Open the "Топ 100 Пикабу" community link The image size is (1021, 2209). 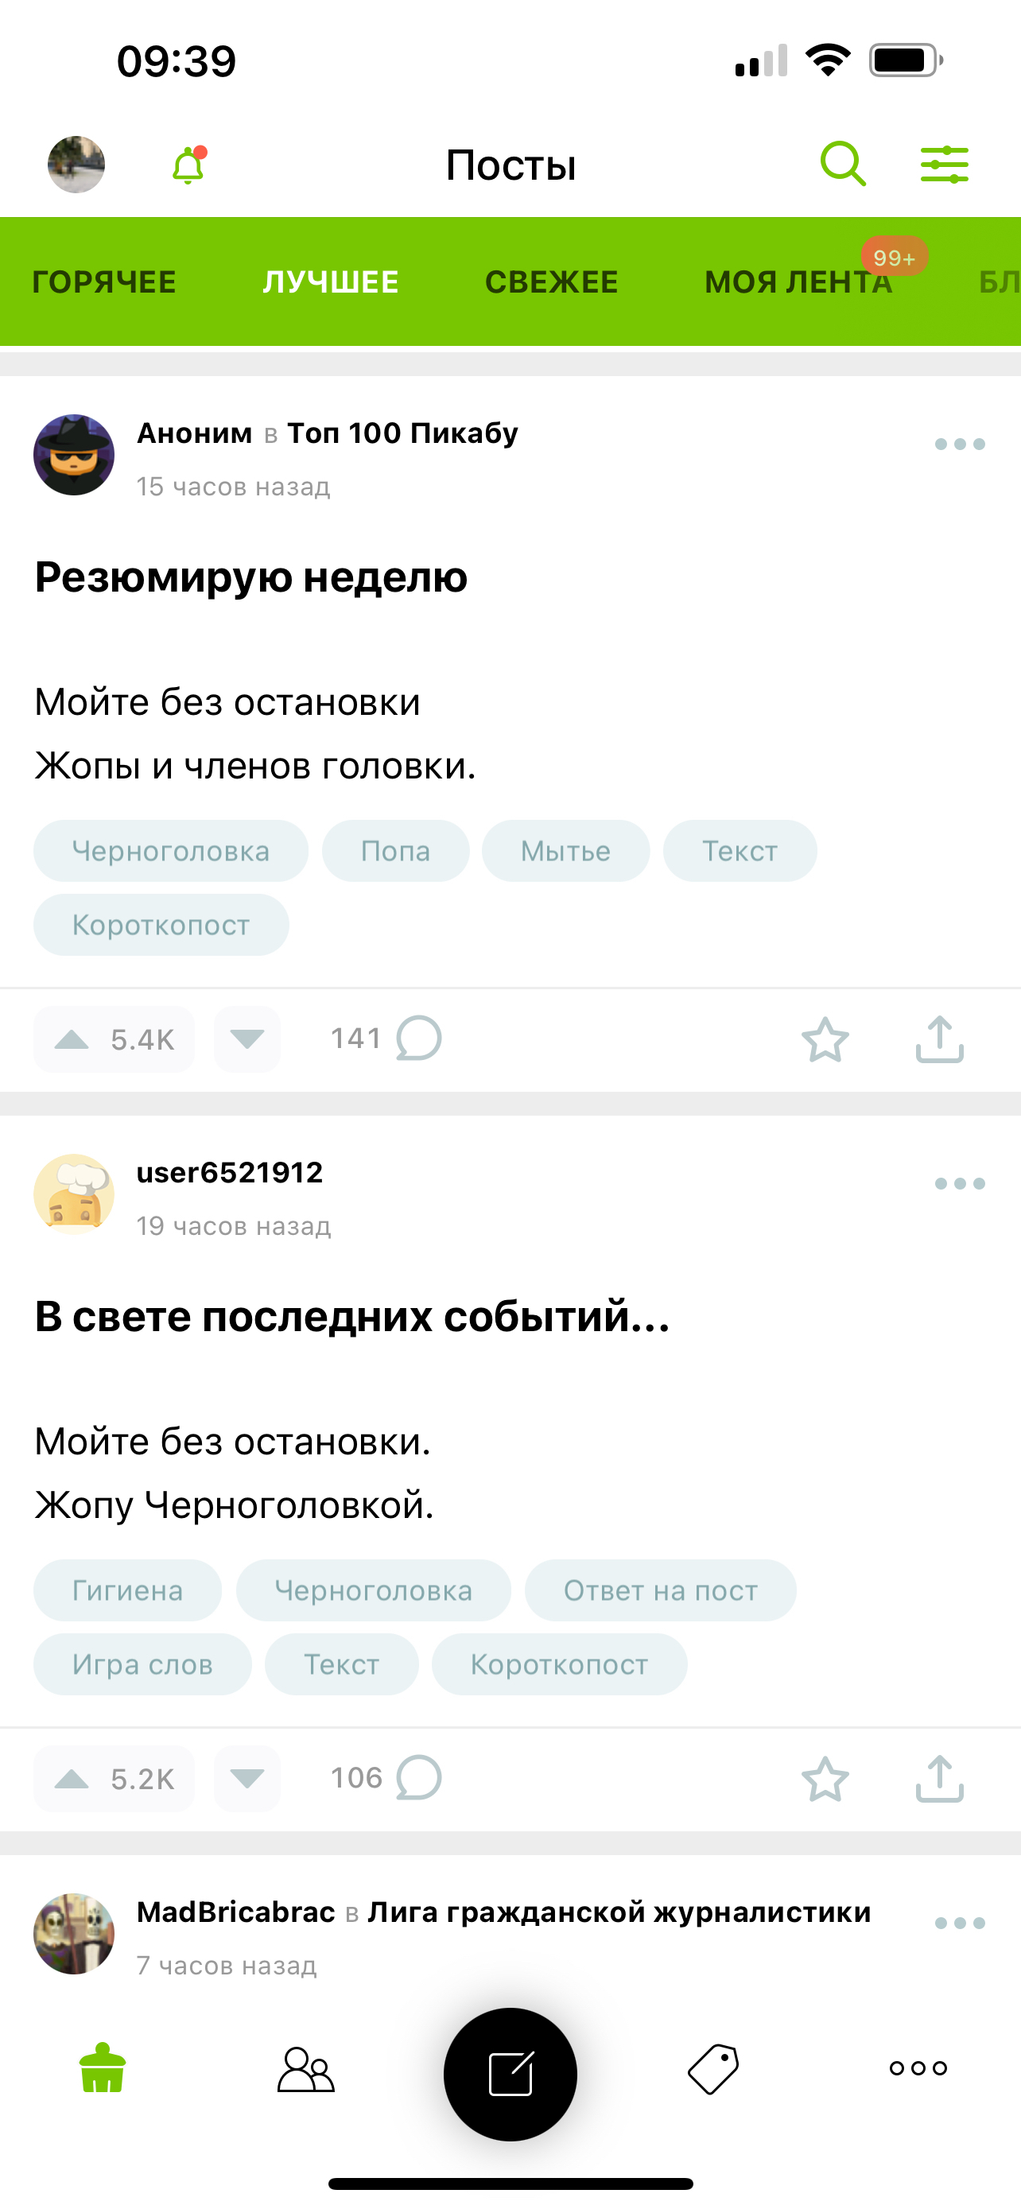point(402,433)
